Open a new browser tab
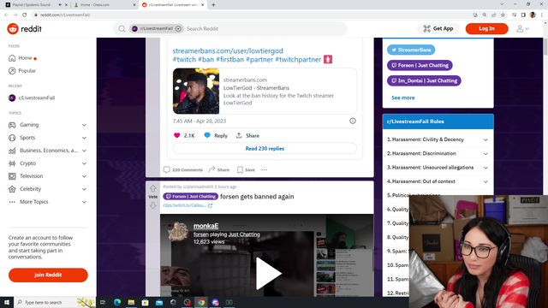The height and width of the screenshot is (308, 548). pos(213,5)
